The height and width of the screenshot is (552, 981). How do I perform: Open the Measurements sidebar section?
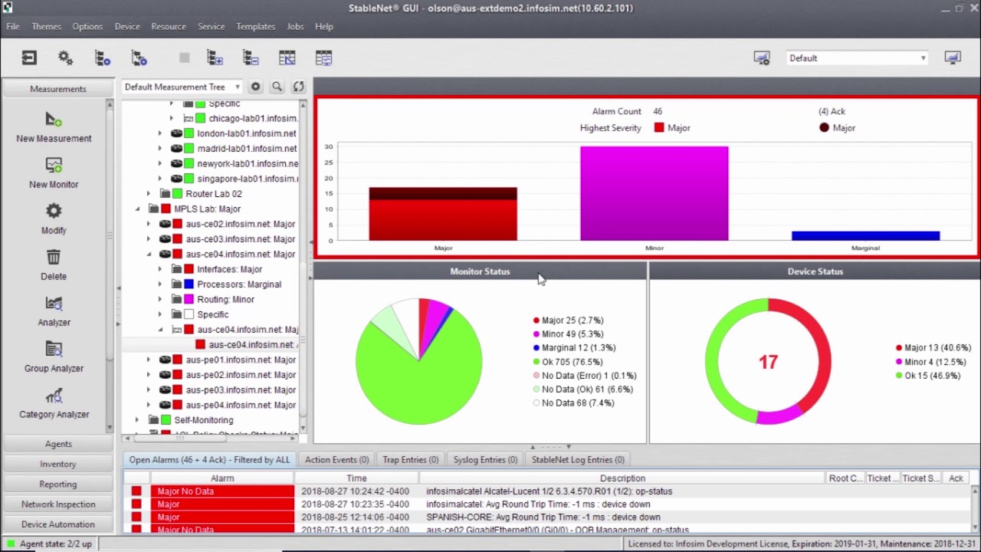pos(58,89)
